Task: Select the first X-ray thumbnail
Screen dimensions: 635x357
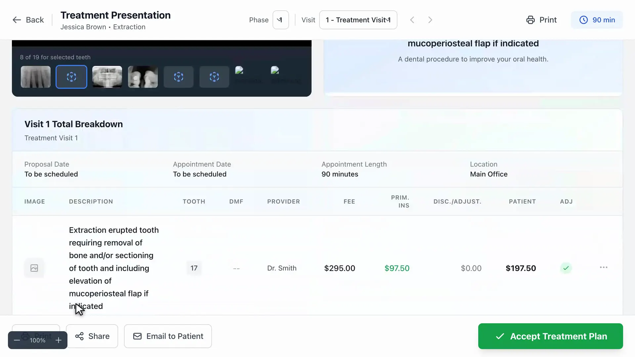Action: pos(36,77)
